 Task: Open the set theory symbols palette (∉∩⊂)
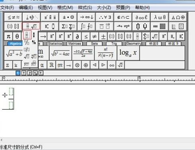pos(123,17)
